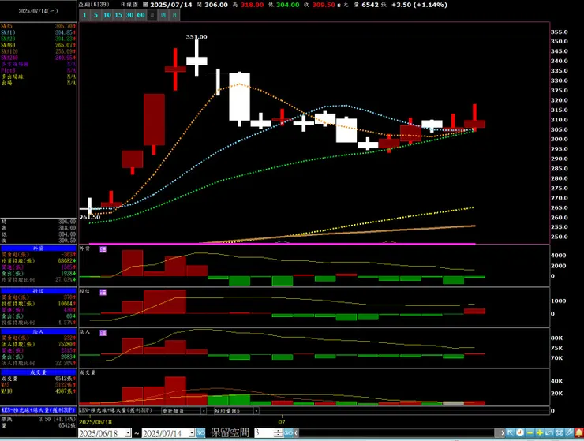Image resolution: width=584 pixels, height=441 pixels.
Task: Click the SMA240 legend entry
Action: click(39, 58)
